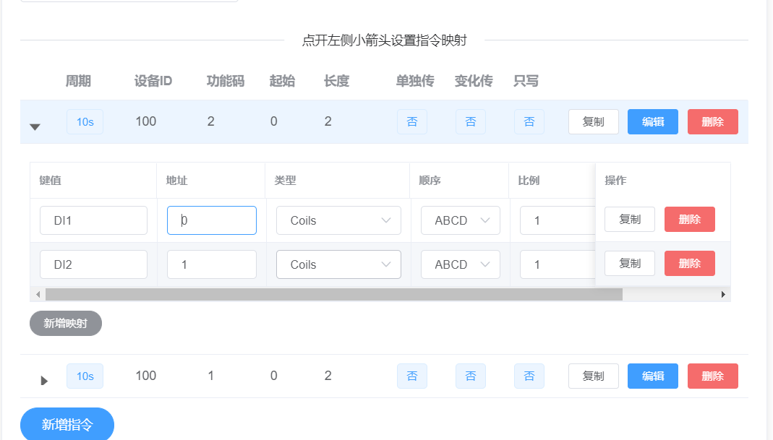Toggle 变化传 tag in function code 2 row

click(x=471, y=121)
